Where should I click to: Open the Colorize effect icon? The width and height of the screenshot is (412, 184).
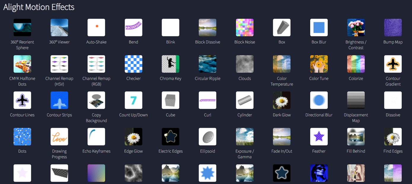click(x=356, y=64)
